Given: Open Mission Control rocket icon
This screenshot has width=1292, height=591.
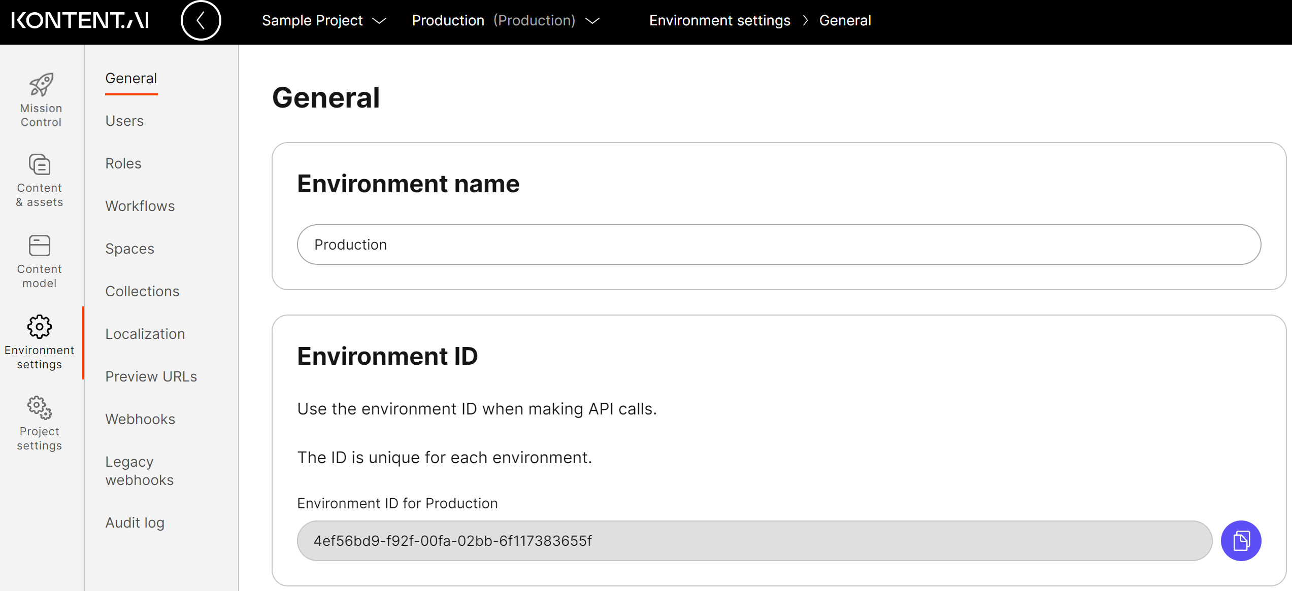Looking at the screenshot, I should coord(41,84).
